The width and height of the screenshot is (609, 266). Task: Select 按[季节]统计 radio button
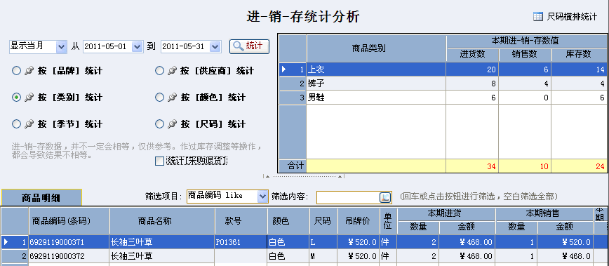16,124
